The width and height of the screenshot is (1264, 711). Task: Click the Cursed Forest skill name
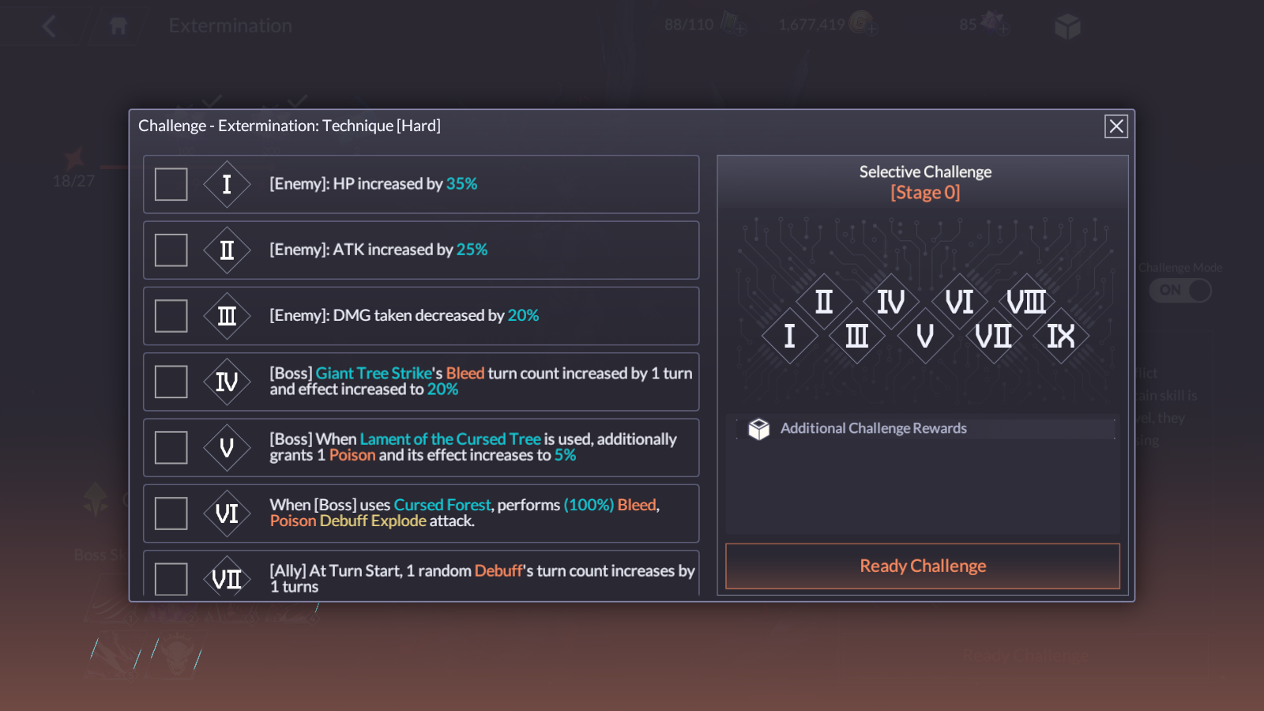(x=442, y=505)
